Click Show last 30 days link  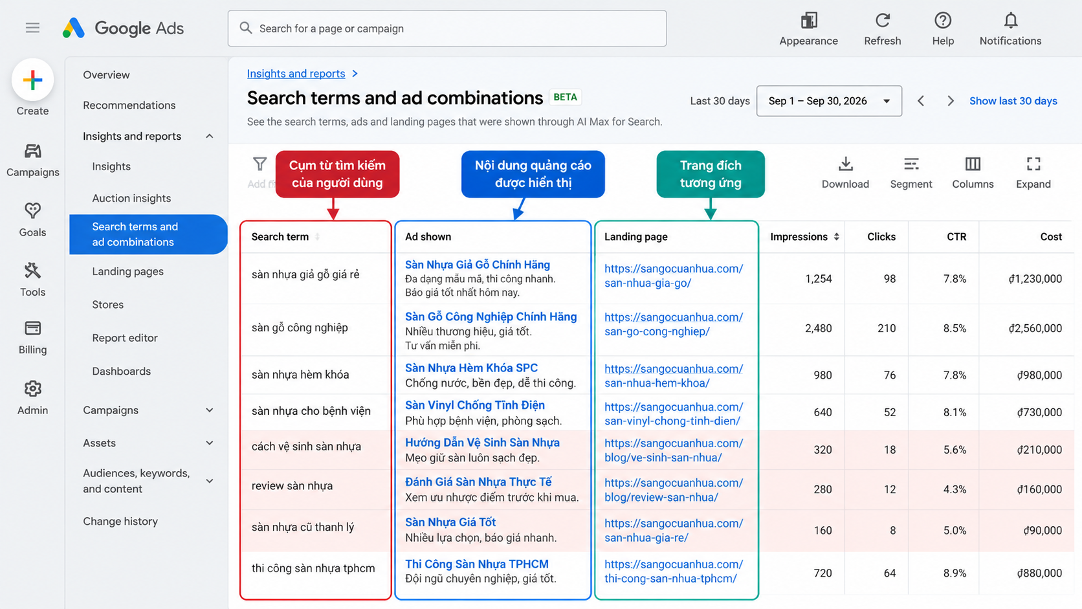click(1013, 101)
